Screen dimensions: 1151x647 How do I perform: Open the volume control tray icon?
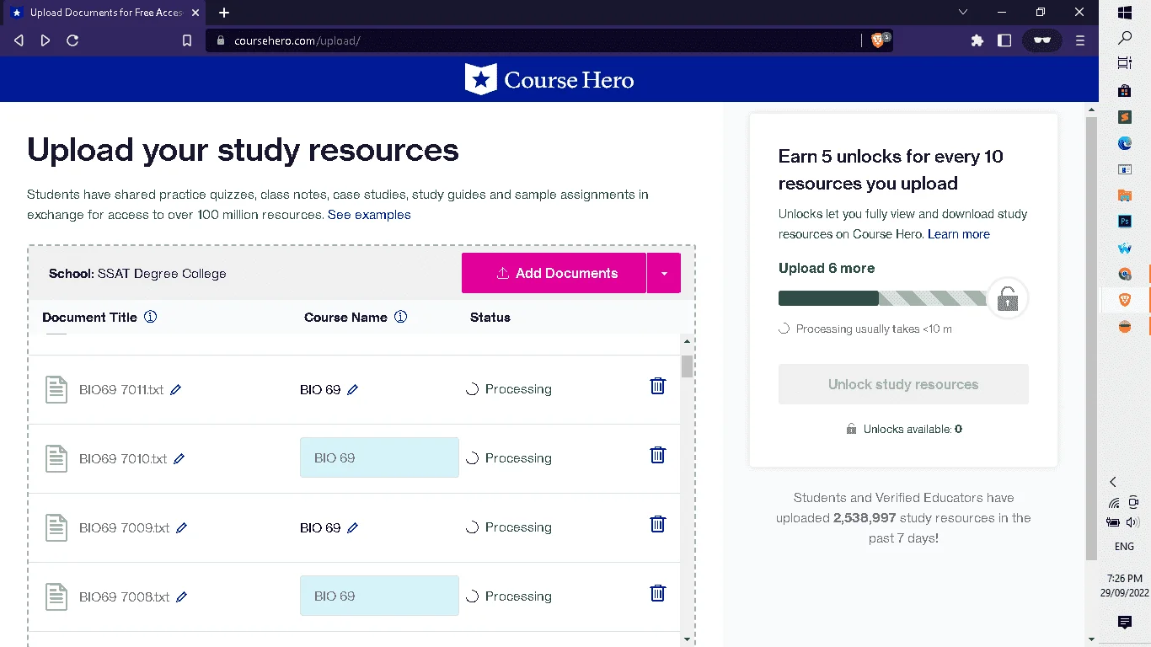(1134, 521)
